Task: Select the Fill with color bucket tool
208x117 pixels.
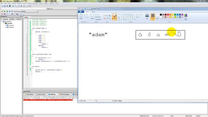Action: [x=107, y=16]
